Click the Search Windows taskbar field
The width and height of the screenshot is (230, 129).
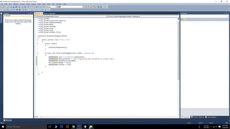pyautogui.click(x=26, y=126)
